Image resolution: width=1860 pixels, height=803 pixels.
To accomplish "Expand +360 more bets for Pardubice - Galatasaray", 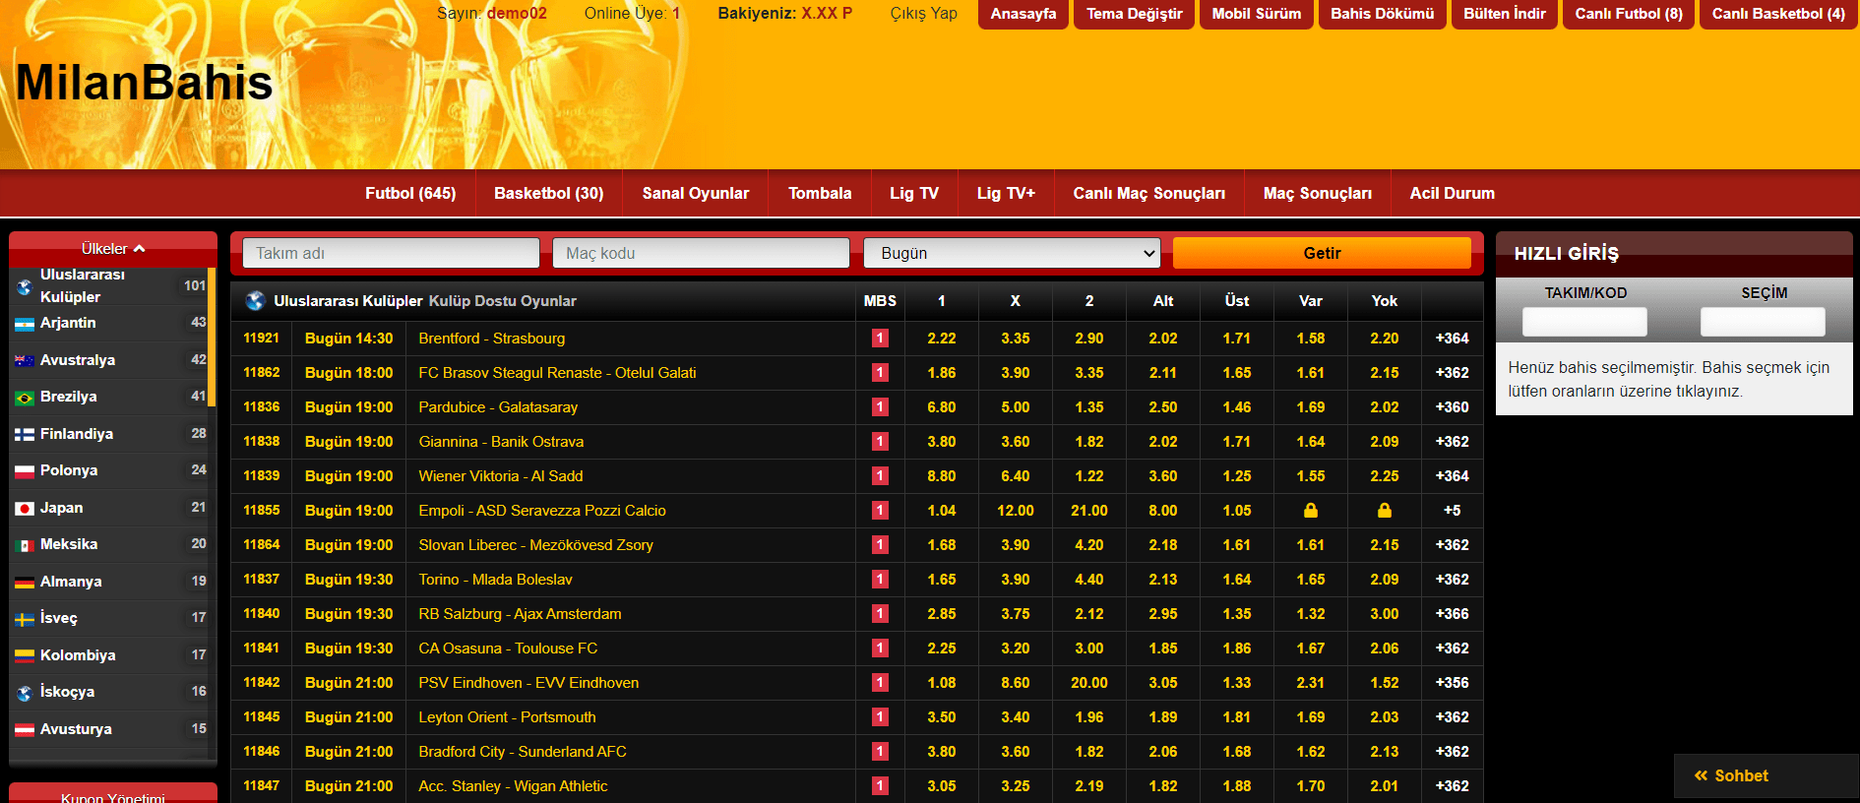I will pos(1452,407).
